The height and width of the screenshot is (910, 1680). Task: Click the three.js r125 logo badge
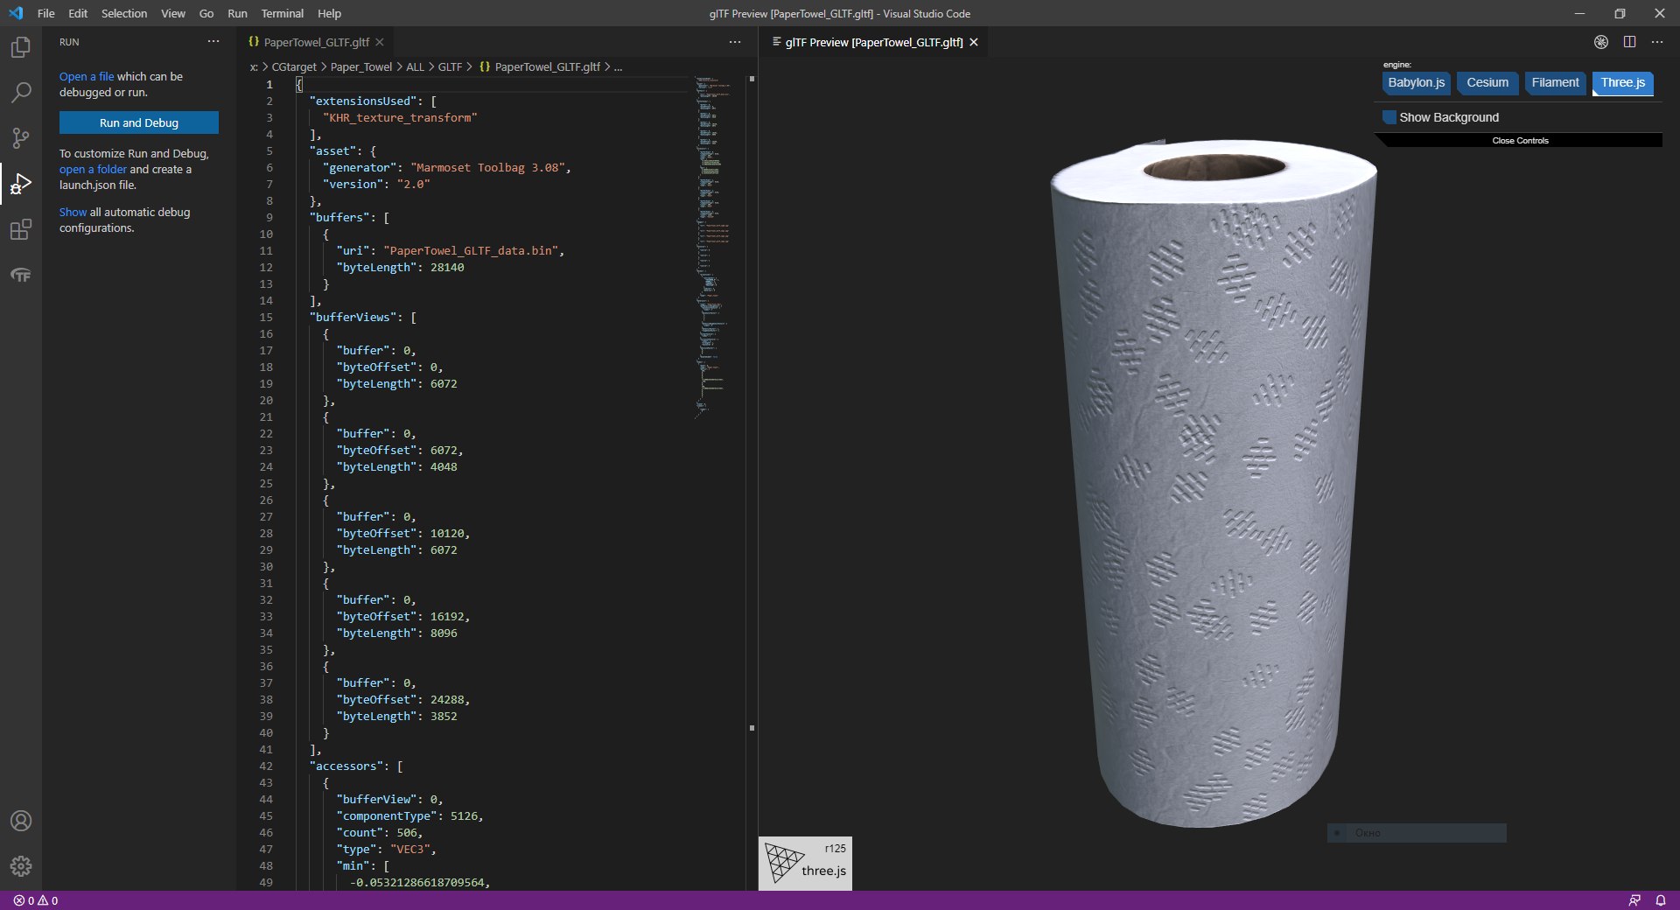[x=805, y=864]
